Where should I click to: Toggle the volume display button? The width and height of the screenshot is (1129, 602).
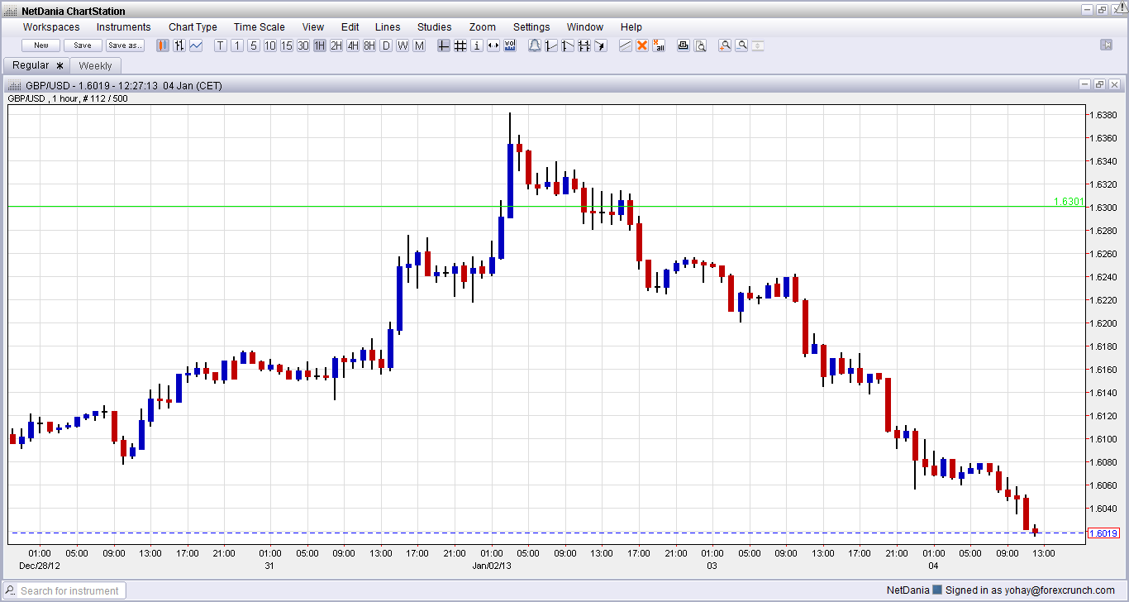[x=510, y=45]
